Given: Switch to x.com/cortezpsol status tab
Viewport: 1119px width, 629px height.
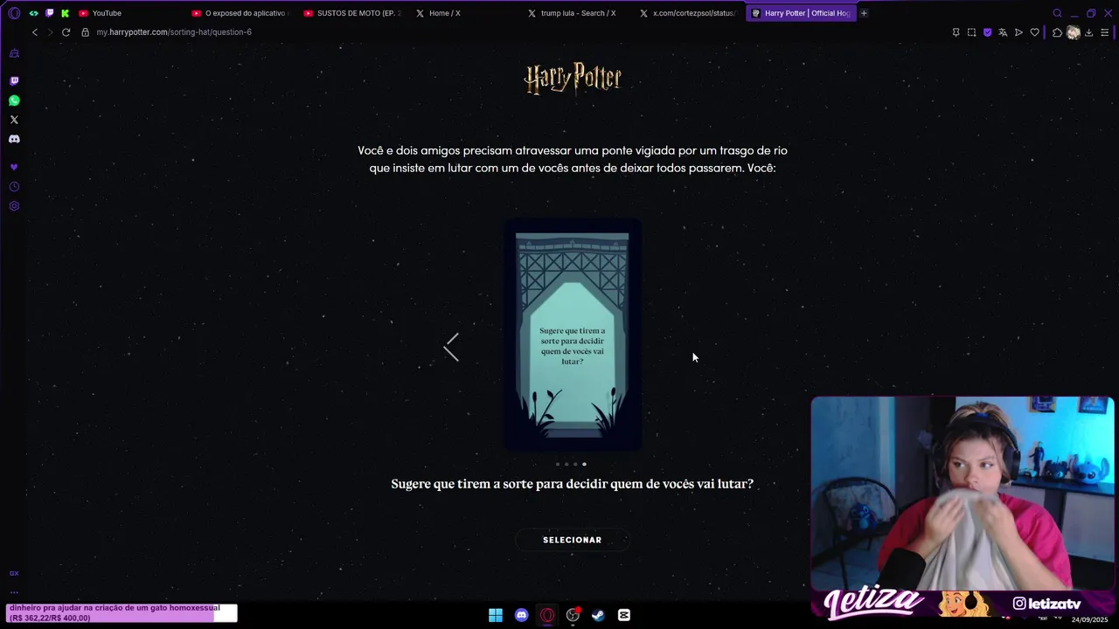Looking at the screenshot, I should tap(689, 13).
